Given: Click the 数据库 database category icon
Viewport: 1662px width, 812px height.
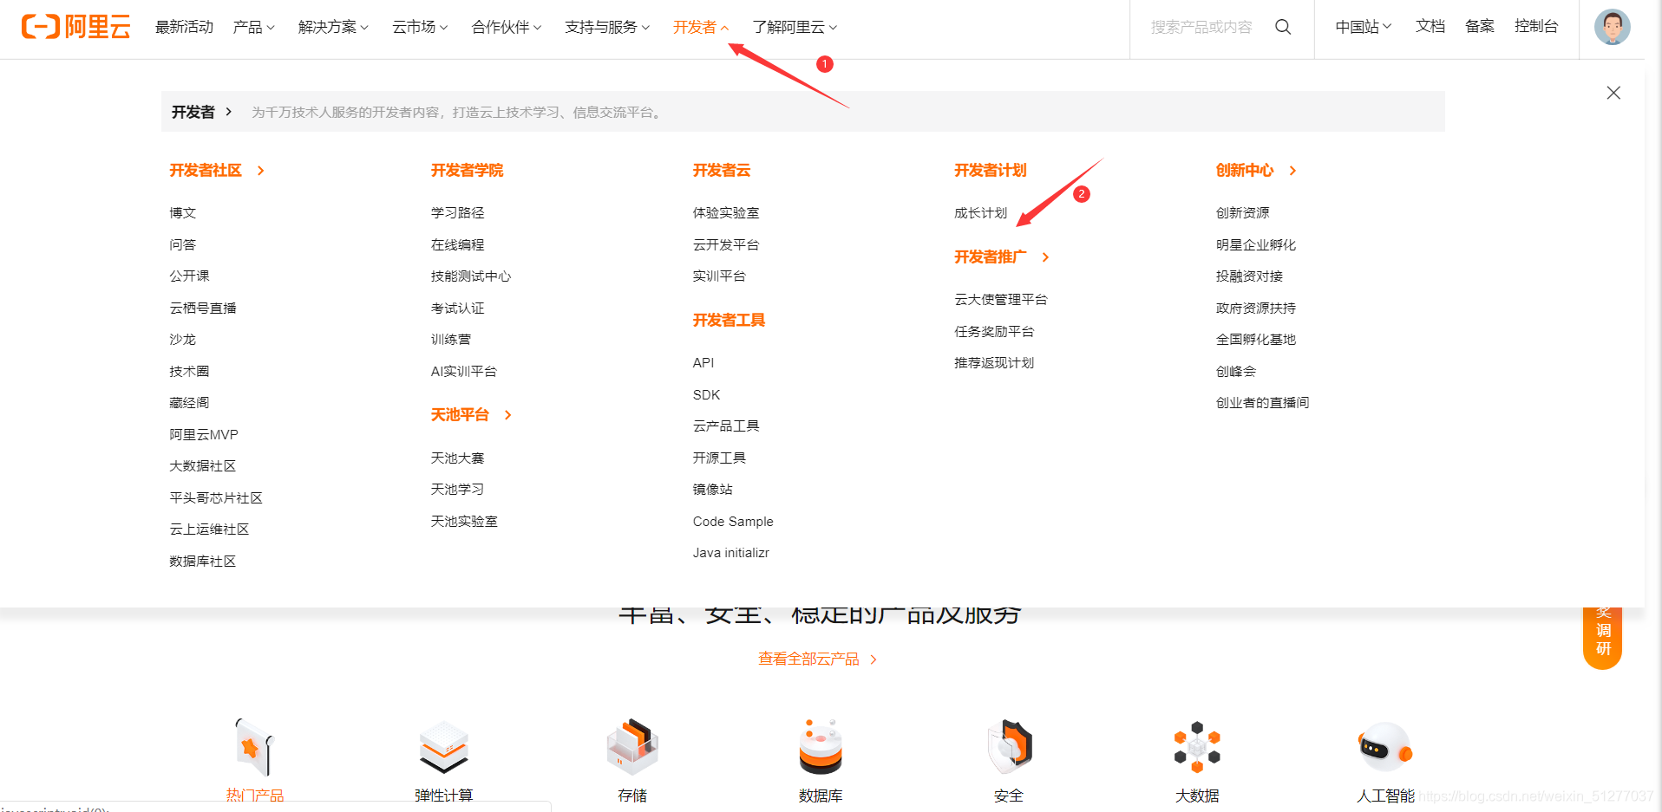Looking at the screenshot, I should coord(821,747).
